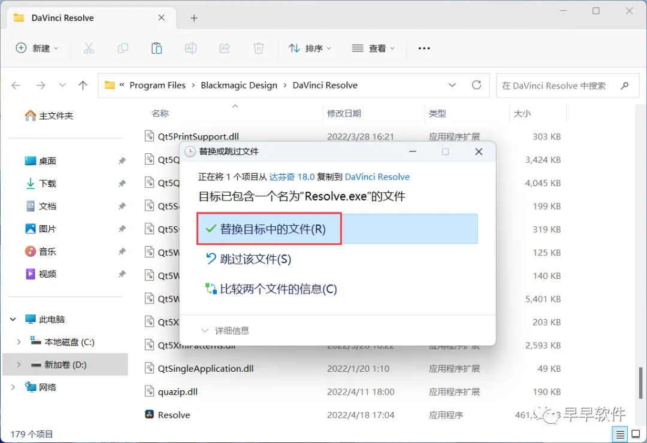
Task: Open 音乐 in sidebar
Action: (41, 251)
